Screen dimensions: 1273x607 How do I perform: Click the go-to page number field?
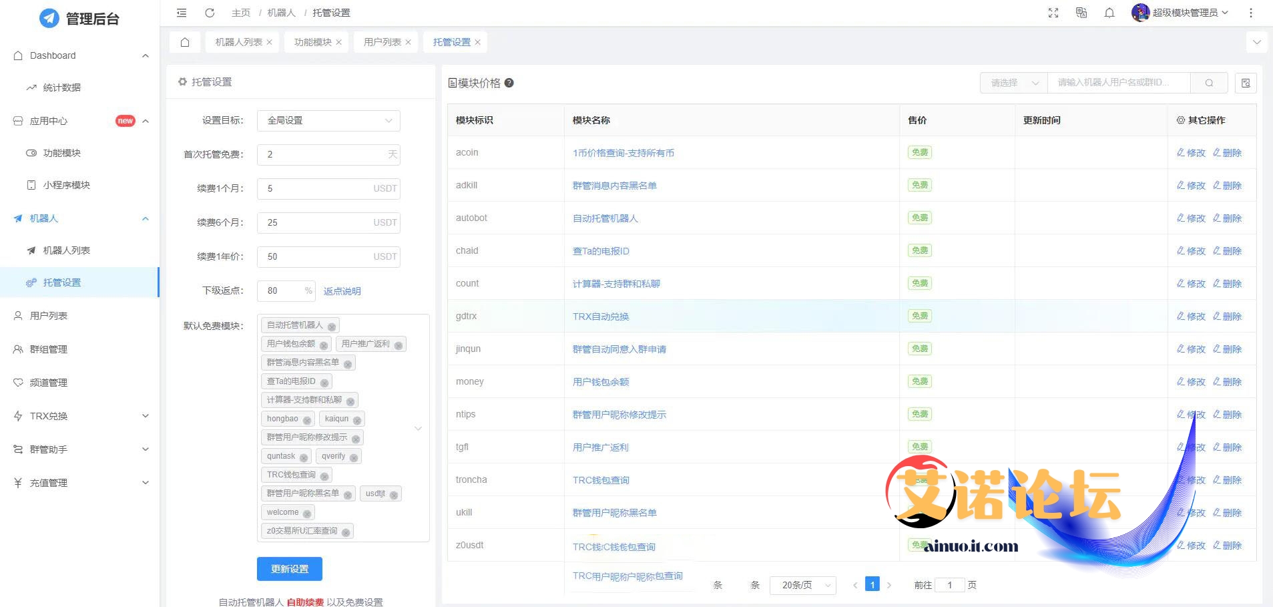point(950,586)
